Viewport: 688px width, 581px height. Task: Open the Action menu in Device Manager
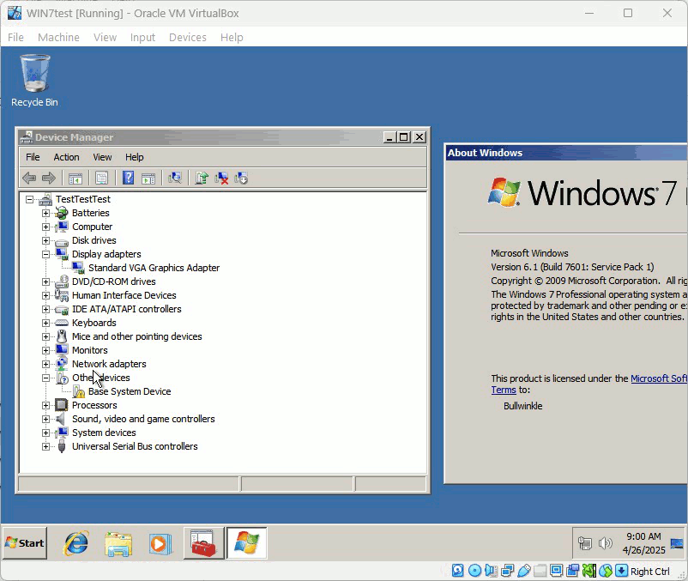(x=66, y=157)
